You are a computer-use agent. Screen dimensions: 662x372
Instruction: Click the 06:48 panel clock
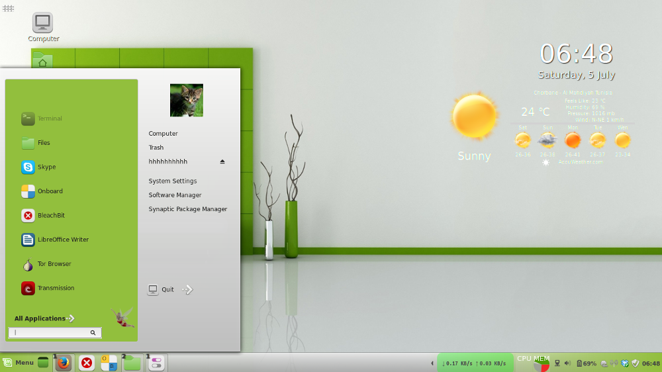[x=651, y=363]
